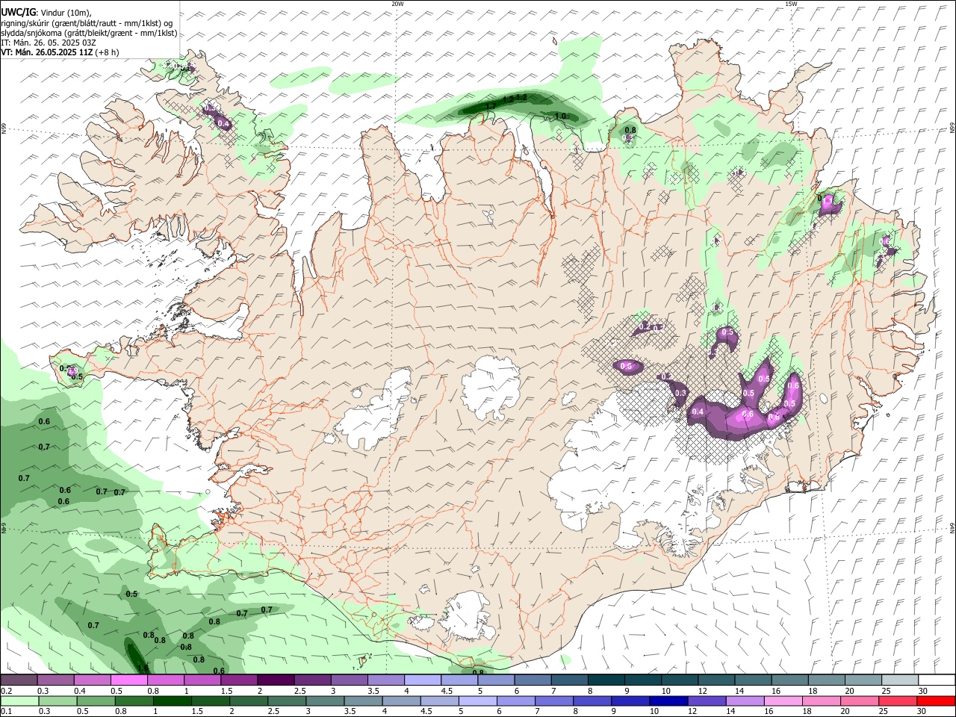The height and width of the screenshot is (717, 956).
Task: Click the '1.0' precipitation value off the north coast
Action: click(x=561, y=116)
